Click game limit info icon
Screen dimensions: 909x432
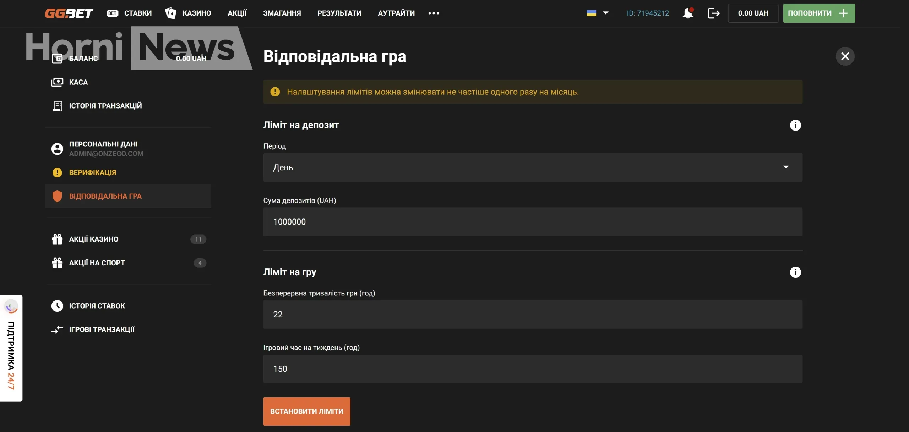click(795, 272)
